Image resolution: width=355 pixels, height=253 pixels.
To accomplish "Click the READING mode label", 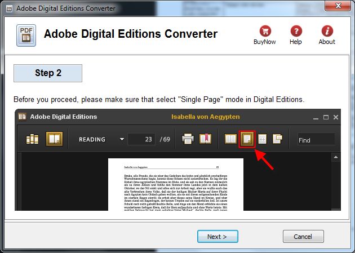I will [92, 139].
